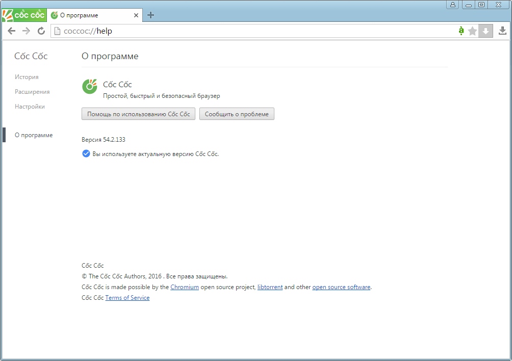512x361 pixels.
Task: Select the О программе browser tab
Action: [x=95, y=15]
